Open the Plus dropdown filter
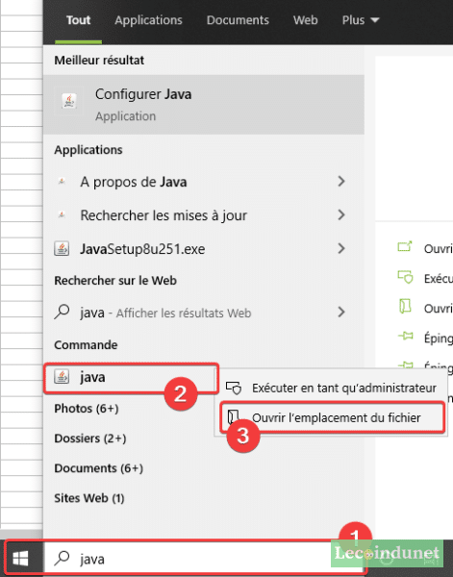 click(x=361, y=20)
